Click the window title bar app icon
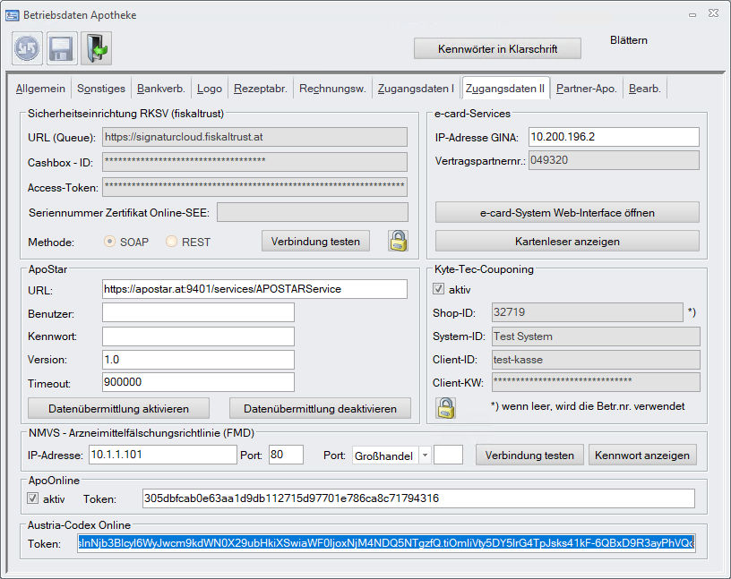The width and height of the screenshot is (731, 579). click(x=13, y=15)
